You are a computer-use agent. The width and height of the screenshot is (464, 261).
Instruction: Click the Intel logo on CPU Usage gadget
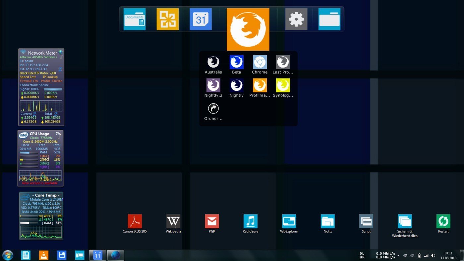(23, 135)
